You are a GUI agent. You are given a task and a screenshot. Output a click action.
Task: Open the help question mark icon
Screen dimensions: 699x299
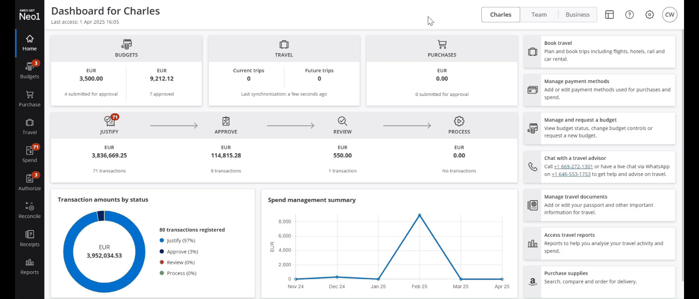pyautogui.click(x=630, y=15)
